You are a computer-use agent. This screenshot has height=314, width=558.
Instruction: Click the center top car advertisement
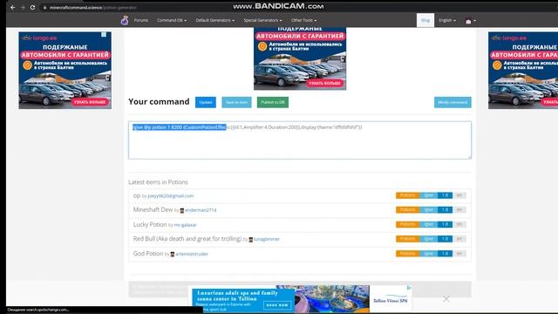click(x=300, y=58)
